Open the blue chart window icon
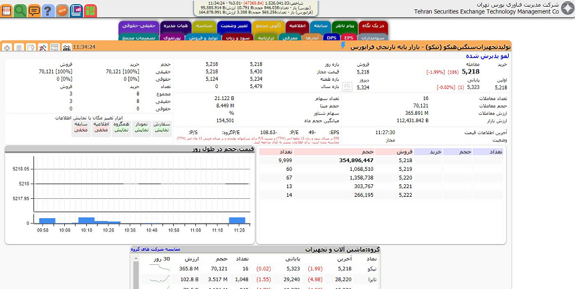Viewport: 575px width, 289px height. tap(76, 11)
